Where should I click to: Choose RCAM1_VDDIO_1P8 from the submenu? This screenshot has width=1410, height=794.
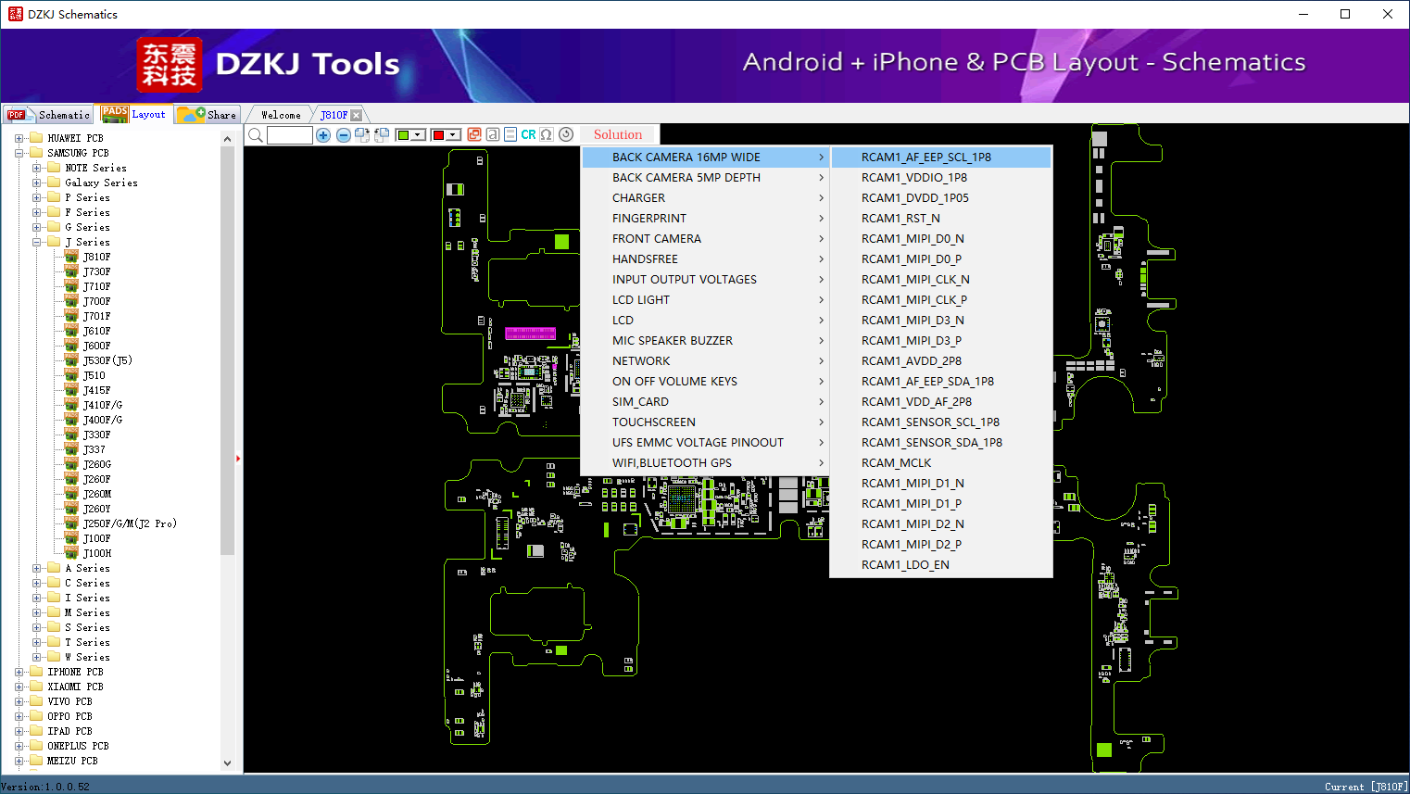click(941, 178)
